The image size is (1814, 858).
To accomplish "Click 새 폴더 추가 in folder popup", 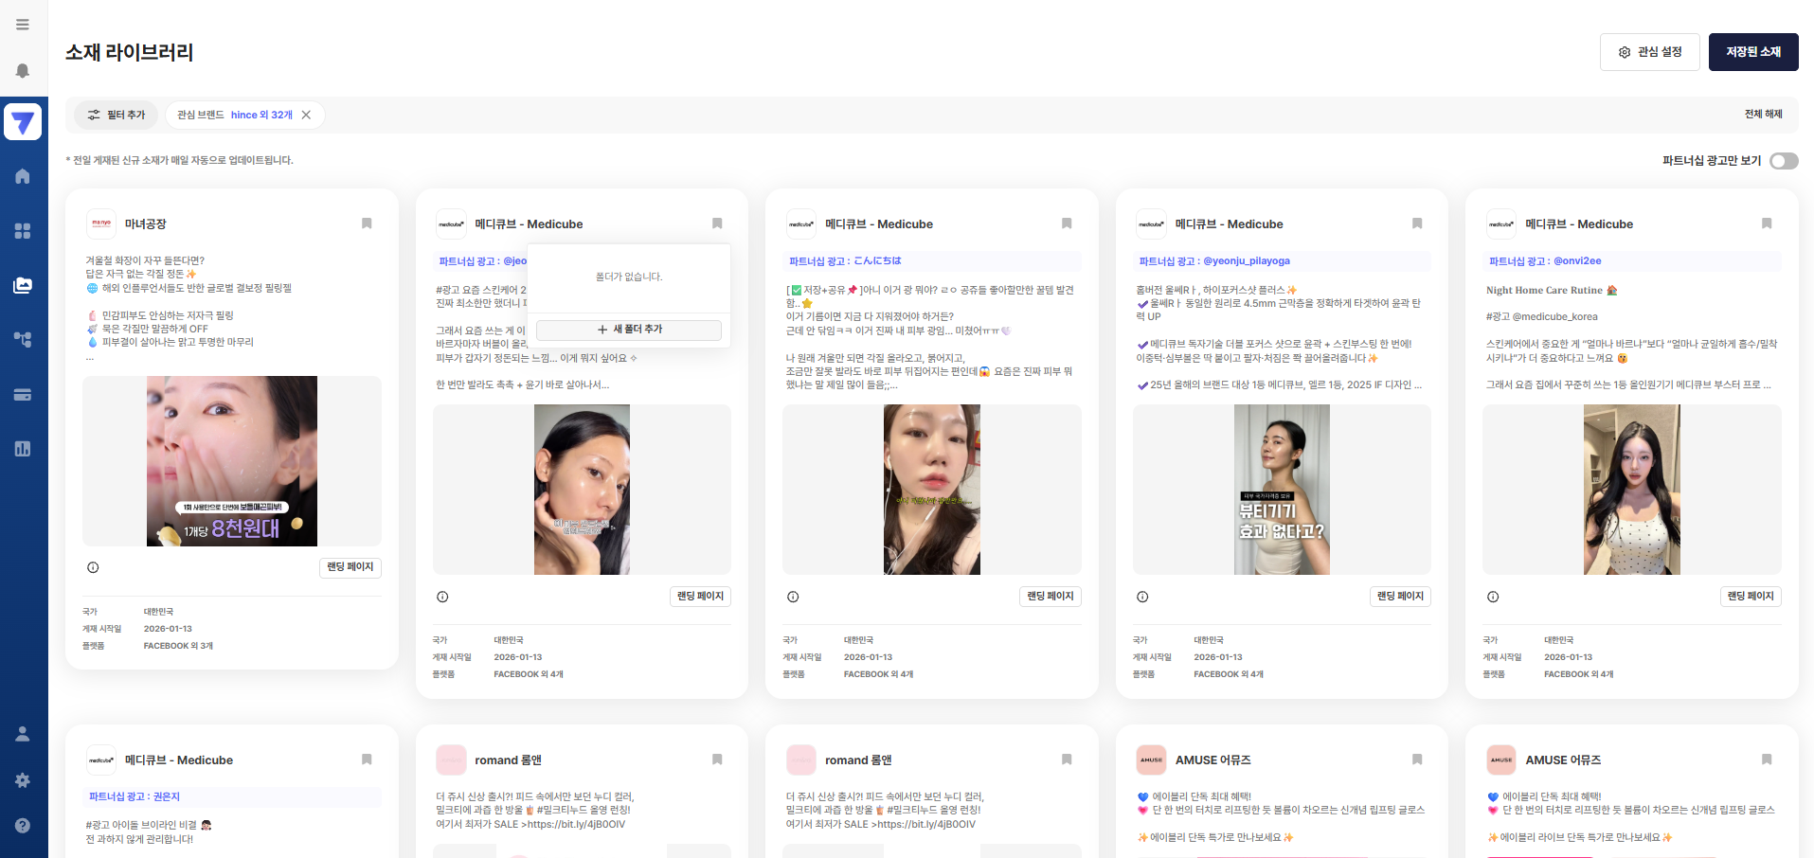I will [x=629, y=330].
